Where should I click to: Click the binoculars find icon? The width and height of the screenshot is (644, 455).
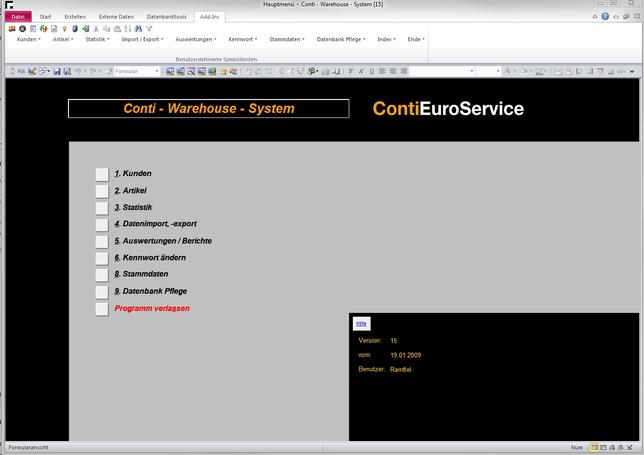point(138,29)
